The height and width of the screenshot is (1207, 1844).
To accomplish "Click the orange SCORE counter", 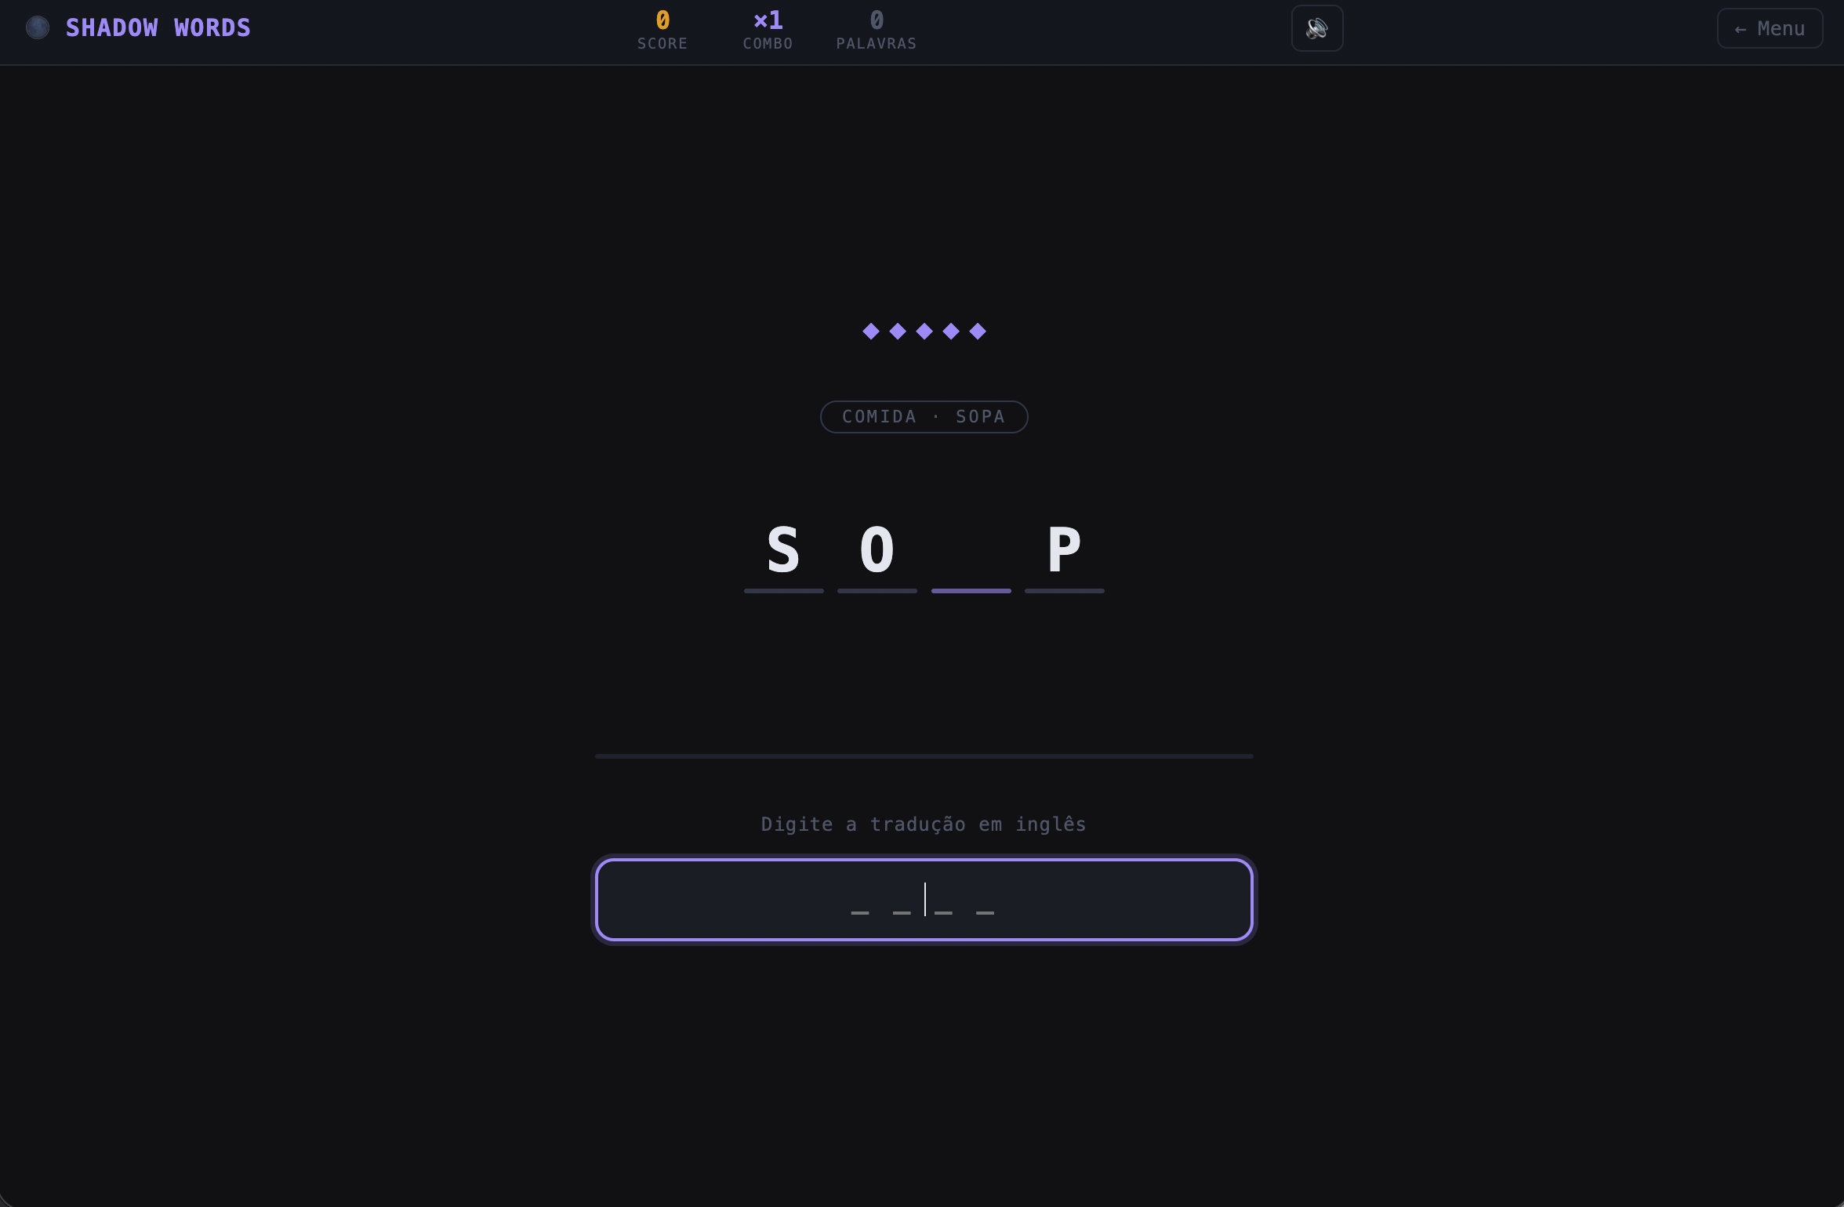I will (662, 30).
